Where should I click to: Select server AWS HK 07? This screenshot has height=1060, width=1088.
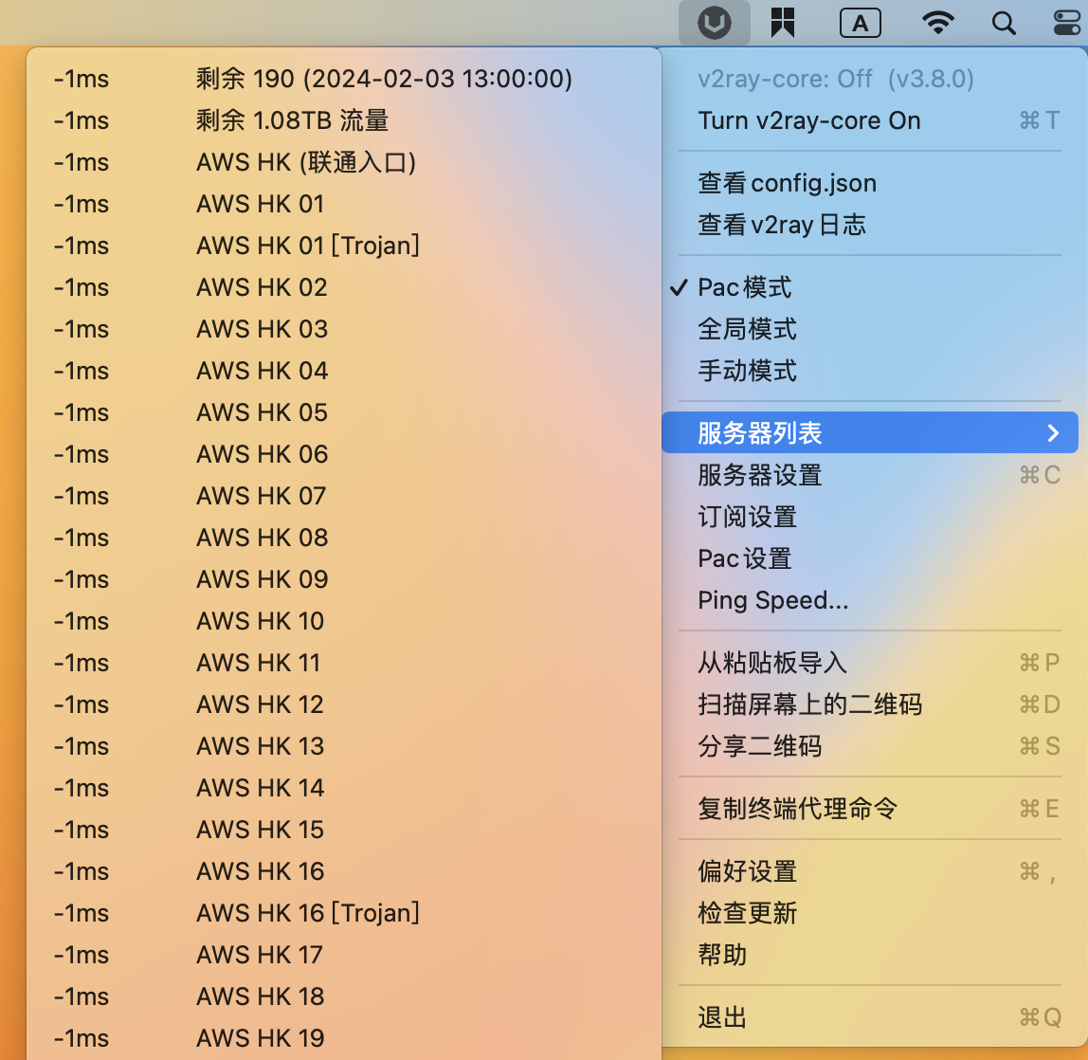344,496
